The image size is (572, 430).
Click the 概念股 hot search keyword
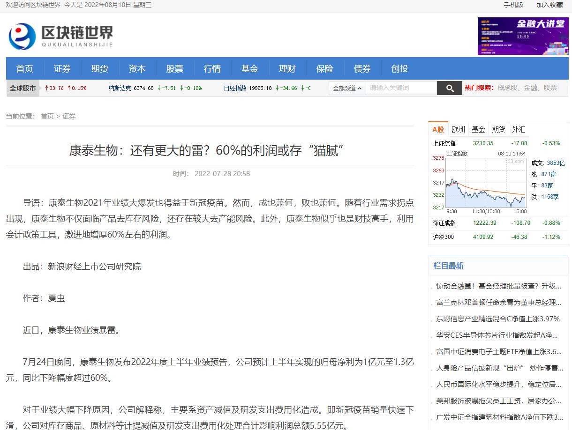coord(508,88)
